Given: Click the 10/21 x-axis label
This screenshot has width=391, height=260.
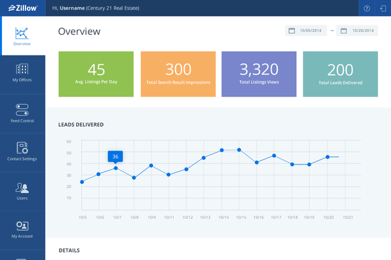Looking at the screenshot, I should [x=348, y=217].
